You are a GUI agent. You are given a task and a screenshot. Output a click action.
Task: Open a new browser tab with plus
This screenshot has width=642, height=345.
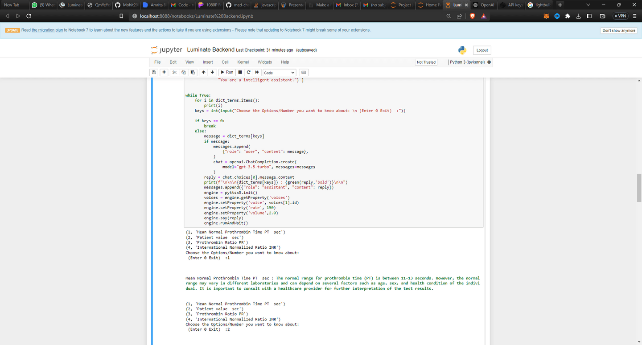560,5
